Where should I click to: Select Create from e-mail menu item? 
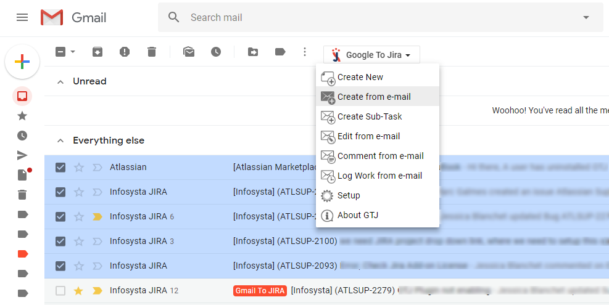(374, 97)
